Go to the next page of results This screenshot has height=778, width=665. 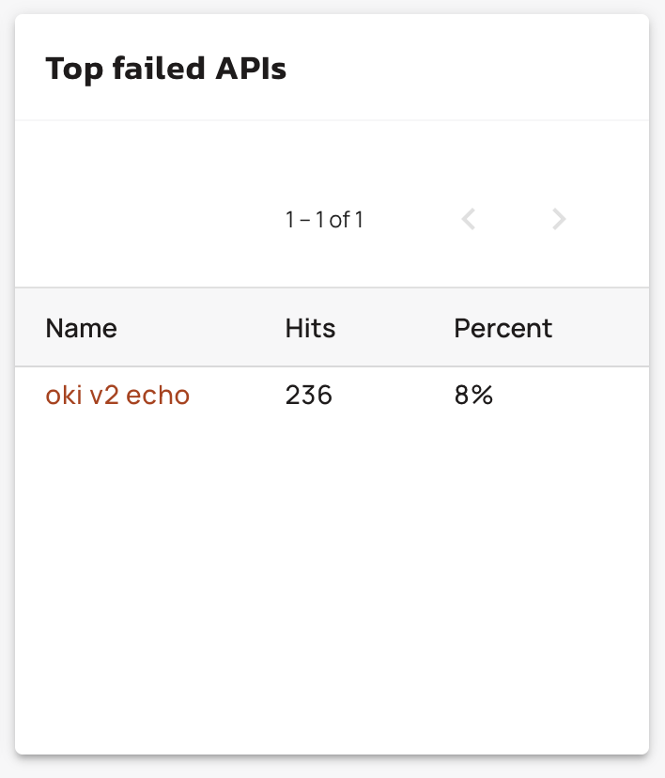click(x=559, y=220)
